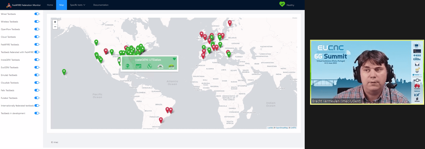Select the red marker in southern Spain
This screenshot has width=425, height=149.
203,56
